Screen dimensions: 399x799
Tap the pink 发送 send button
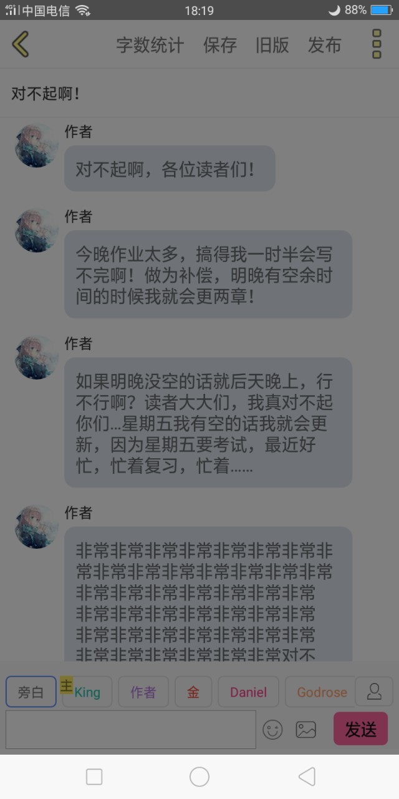click(360, 728)
